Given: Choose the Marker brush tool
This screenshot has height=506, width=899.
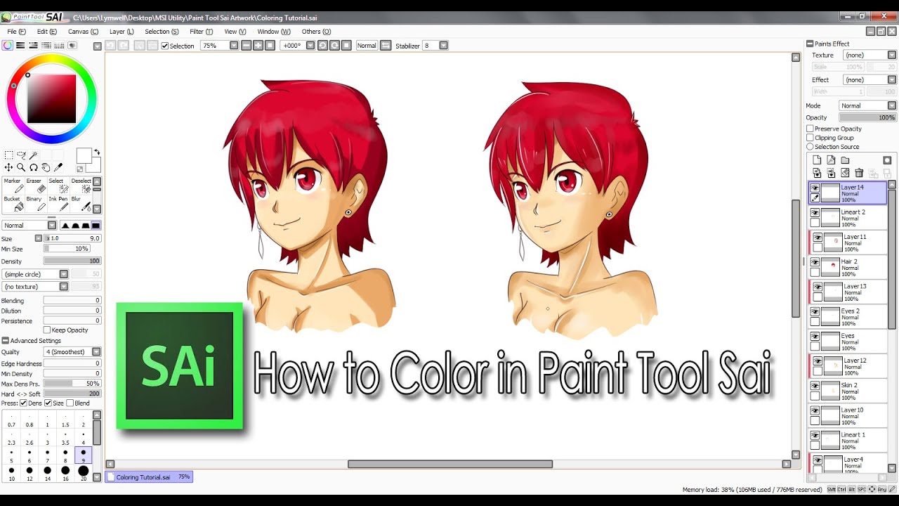Looking at the screenshot, I should (14, 186).
